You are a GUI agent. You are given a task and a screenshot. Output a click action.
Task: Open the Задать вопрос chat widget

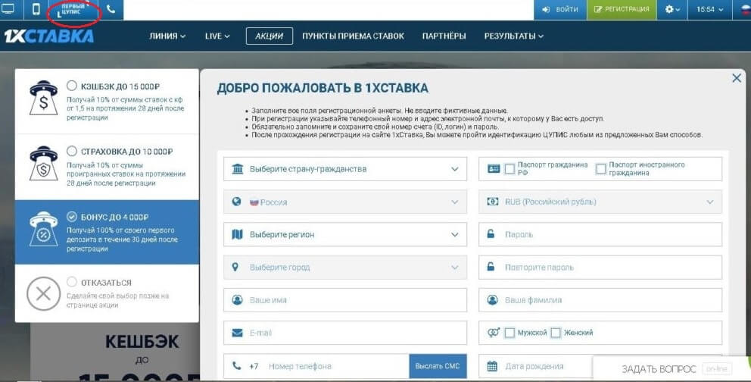pos(671,368)
